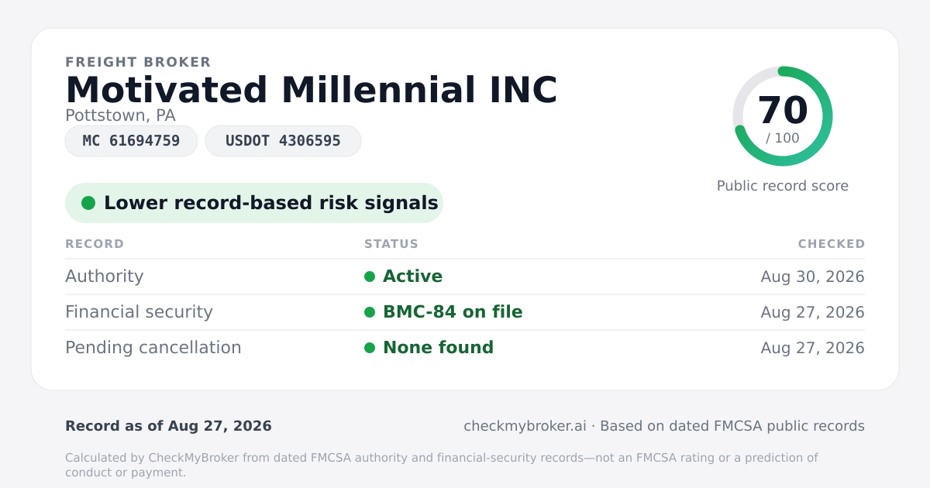Select the Pending cancellation row label
This screenshot has height=488, width=930.
tap(153, 348)
